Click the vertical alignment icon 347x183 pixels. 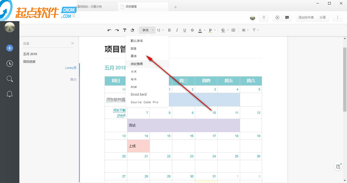coord(254,30)
